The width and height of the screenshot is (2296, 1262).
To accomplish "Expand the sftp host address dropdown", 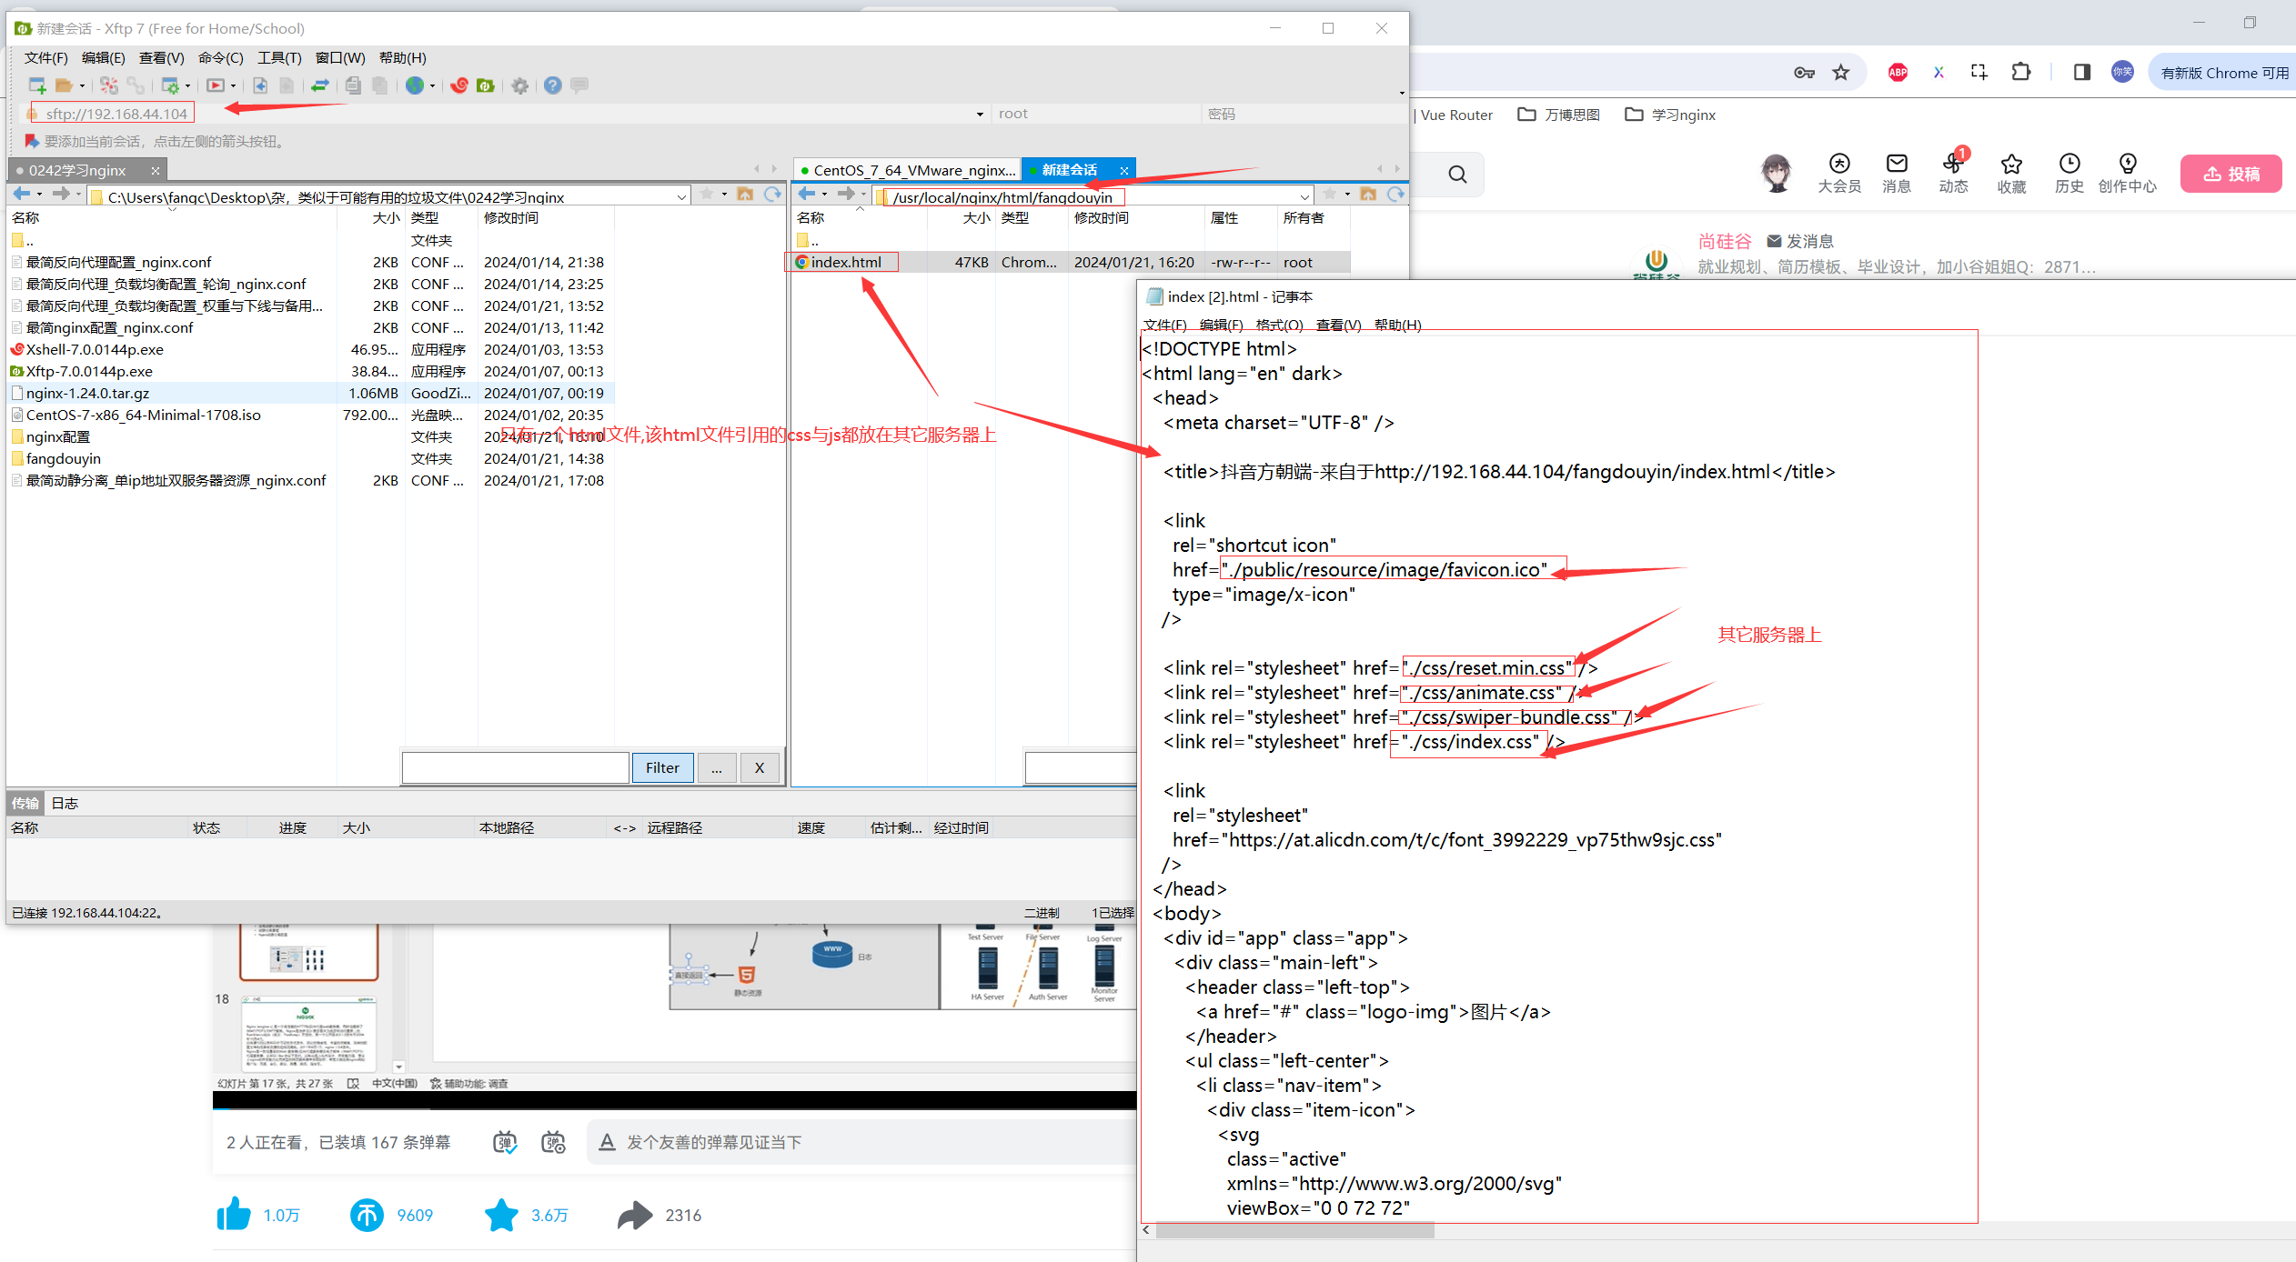I will pos(980,115).
